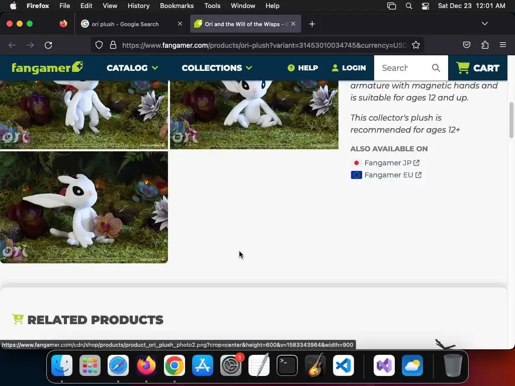Viewport: 515px width, 386px height.
Task: Open the Fangamer JP link
Action: pos(391,163)
